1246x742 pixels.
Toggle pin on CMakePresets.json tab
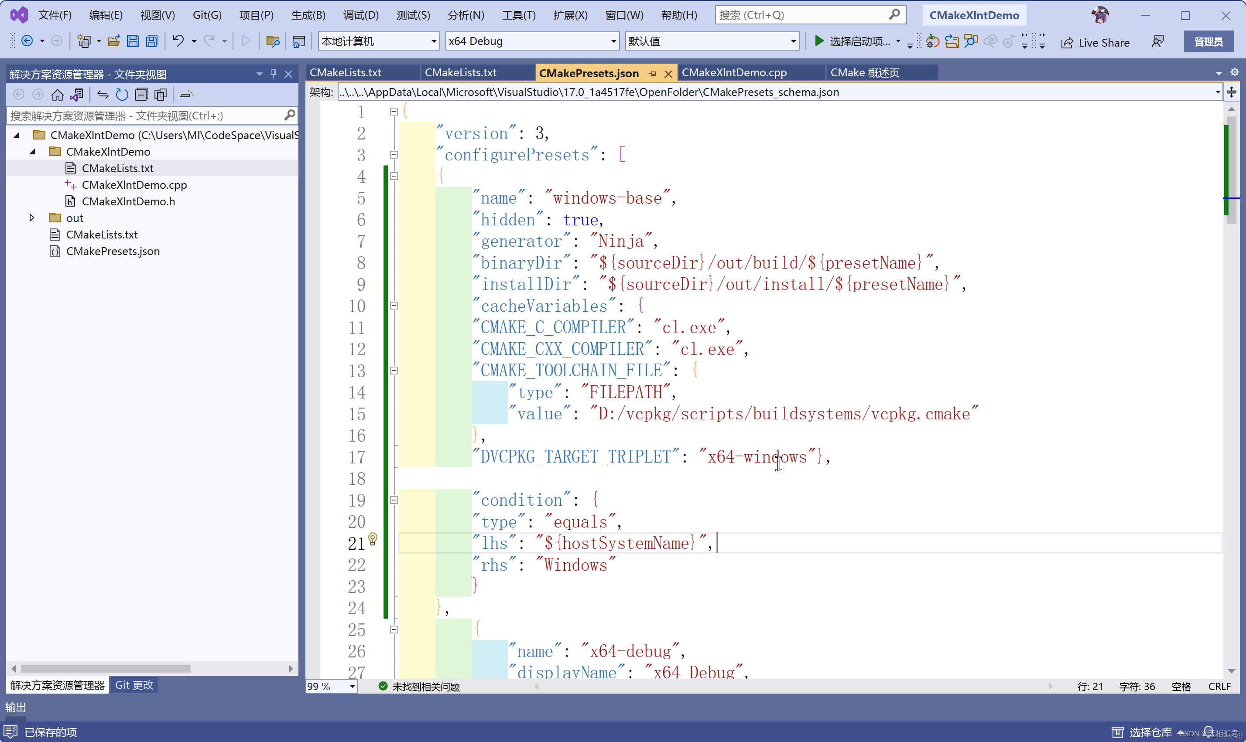click(x=652, y=74)
